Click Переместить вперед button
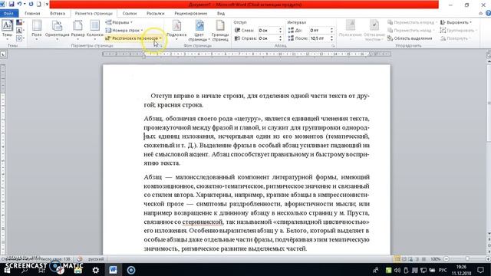This screenshot has height=276, width=491. (411, 22)
